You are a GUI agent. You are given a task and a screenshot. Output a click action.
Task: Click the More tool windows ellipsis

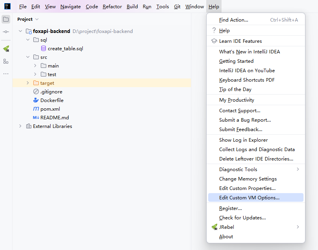6,74
